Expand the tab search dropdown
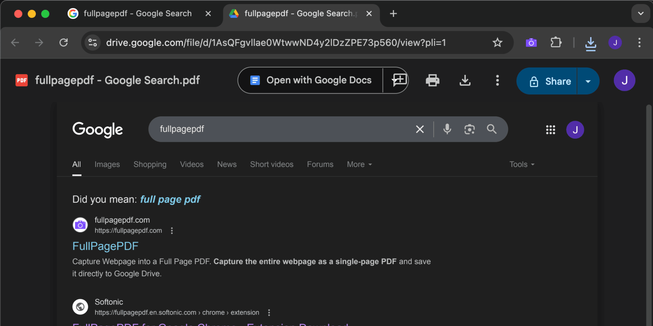The image size is (653, 326). 641,13
